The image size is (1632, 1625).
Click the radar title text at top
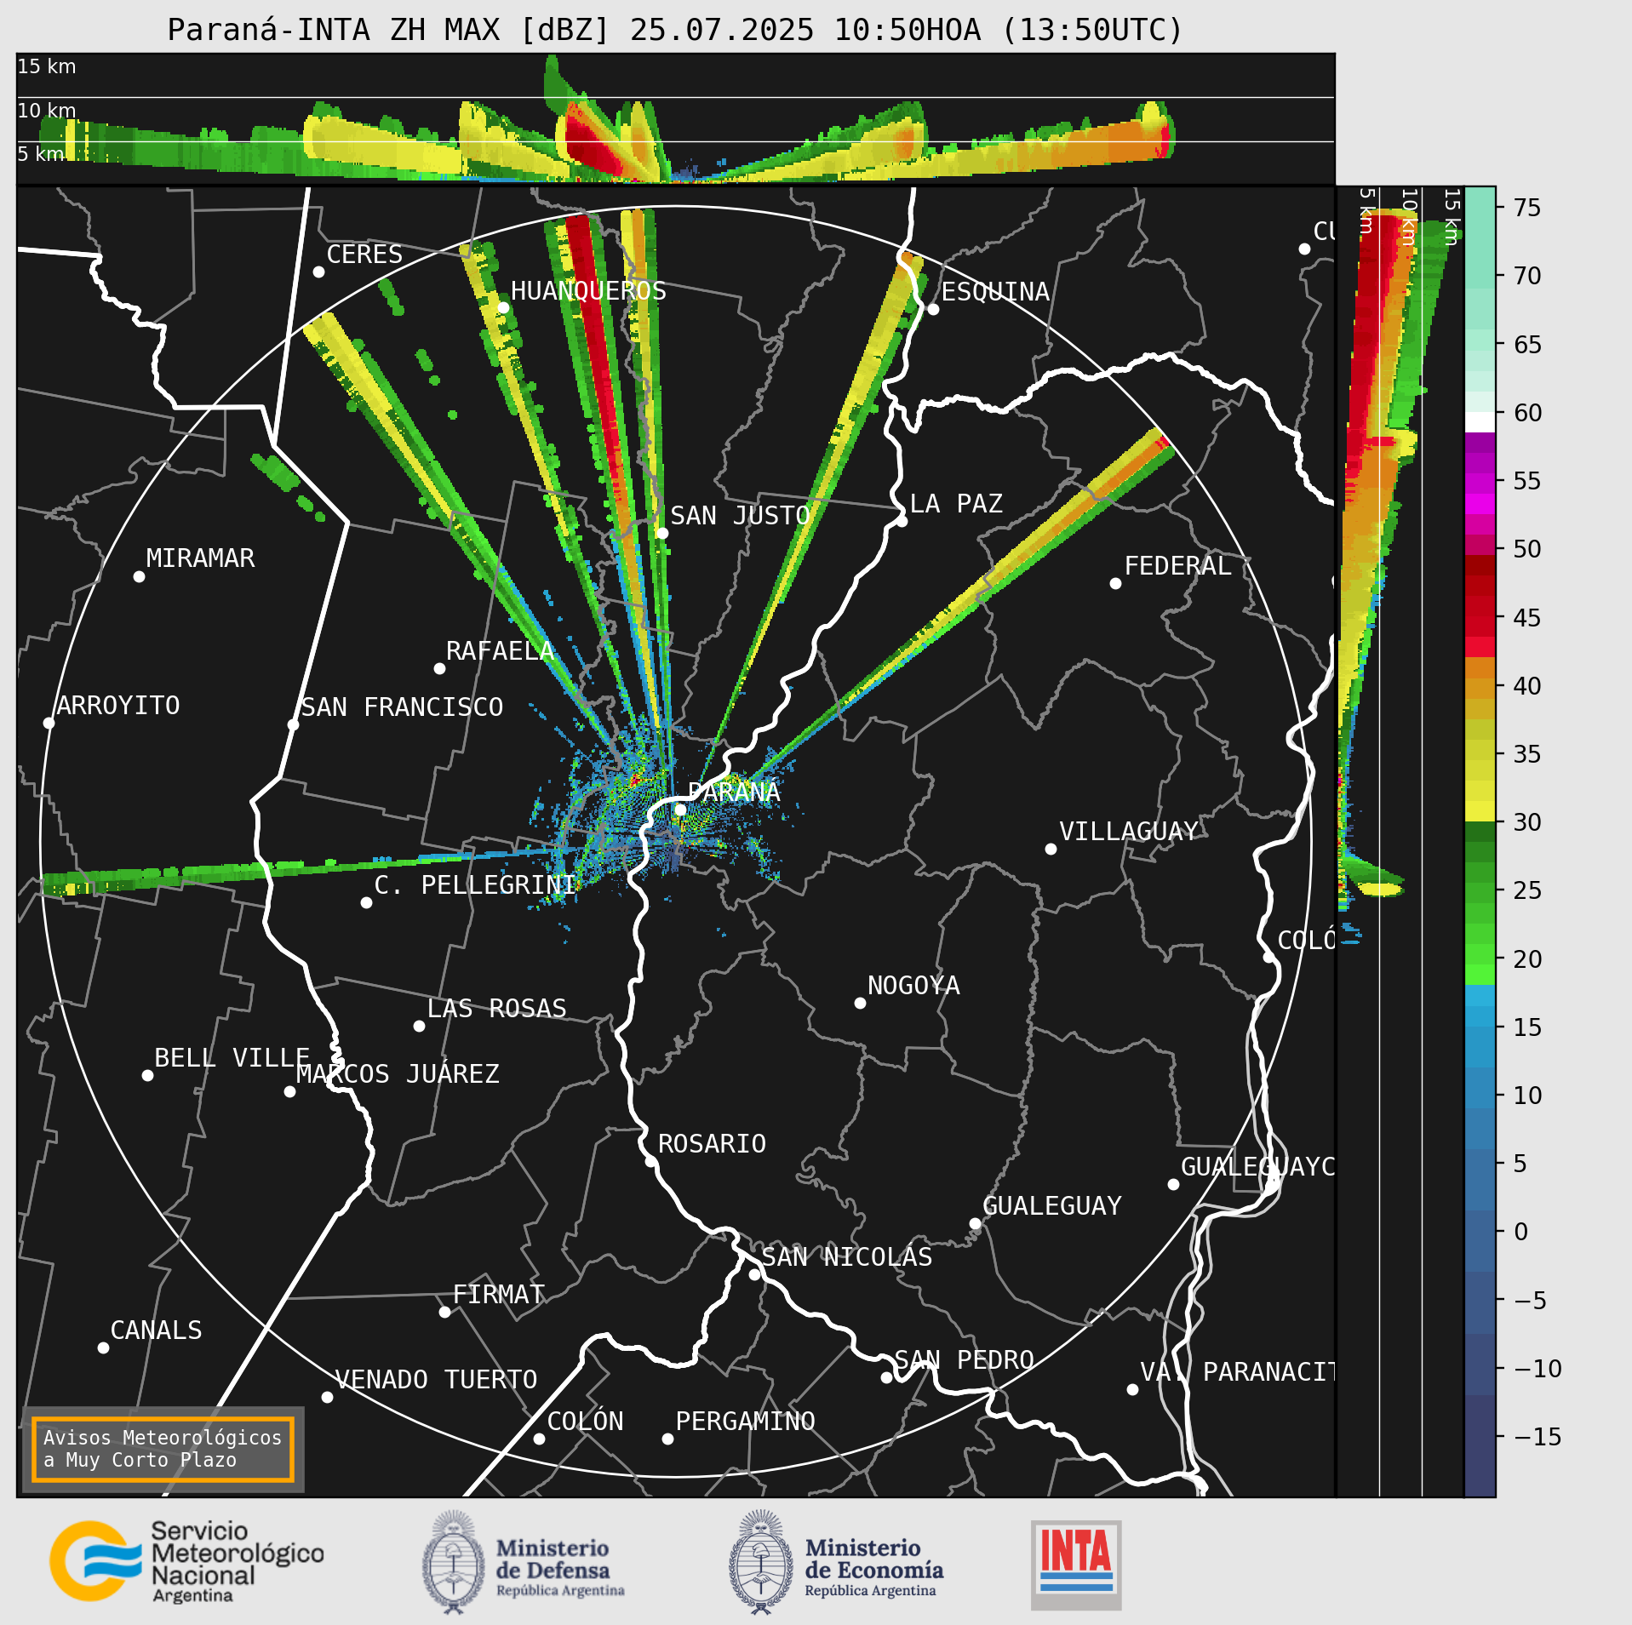[x=675, y=30]
